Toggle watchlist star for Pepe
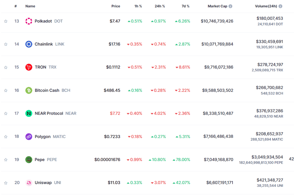 pyautogui.click(x=6, y=160)
